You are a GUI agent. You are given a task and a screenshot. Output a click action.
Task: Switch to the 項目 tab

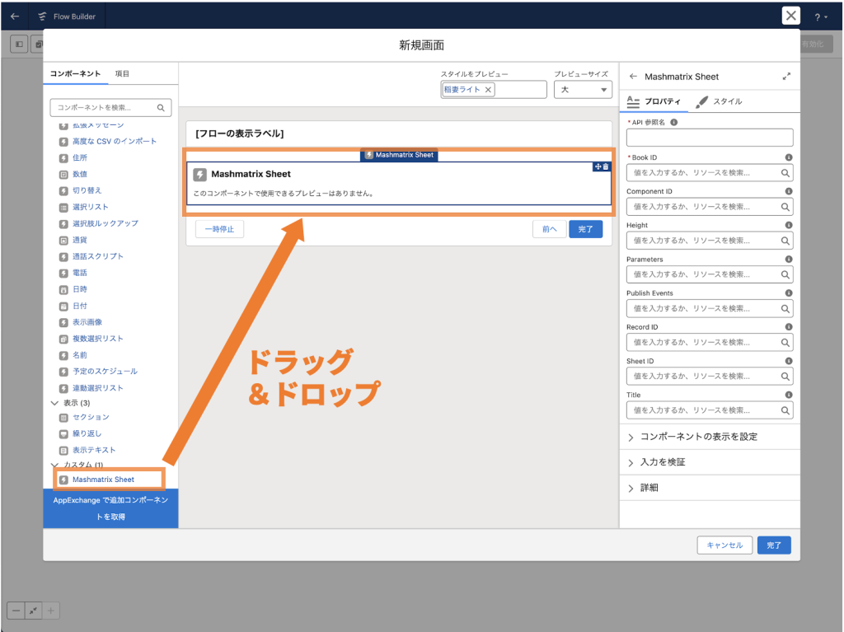(122, 74)
